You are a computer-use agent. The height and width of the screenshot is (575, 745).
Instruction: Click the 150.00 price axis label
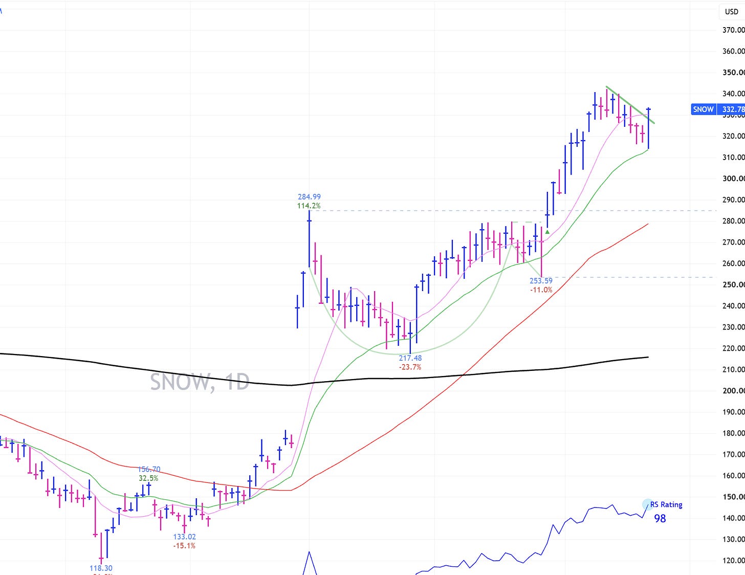pos(733,497)
